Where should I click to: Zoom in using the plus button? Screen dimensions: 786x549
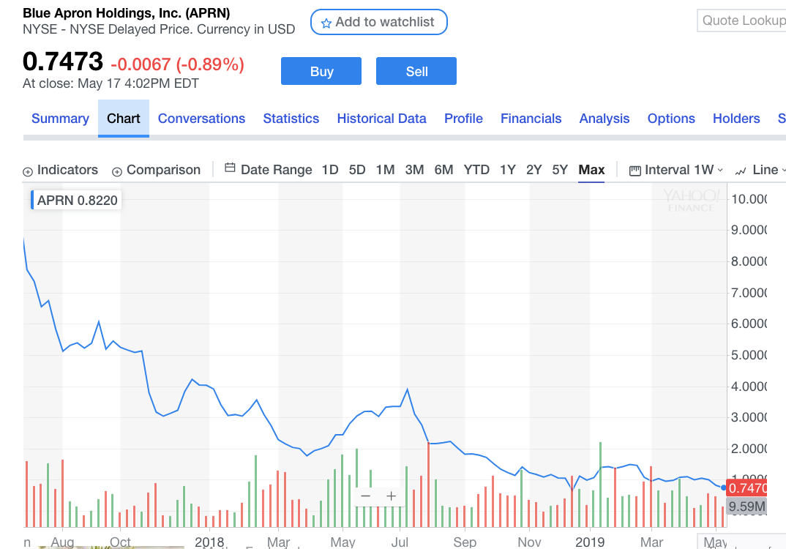click(x=391, y=496)
